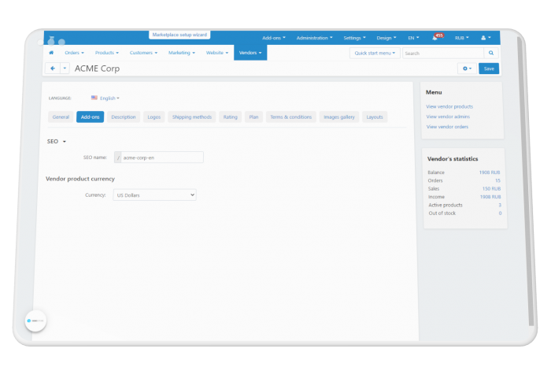
Task: Collapse the SEO section
Action: pos(57,141)
